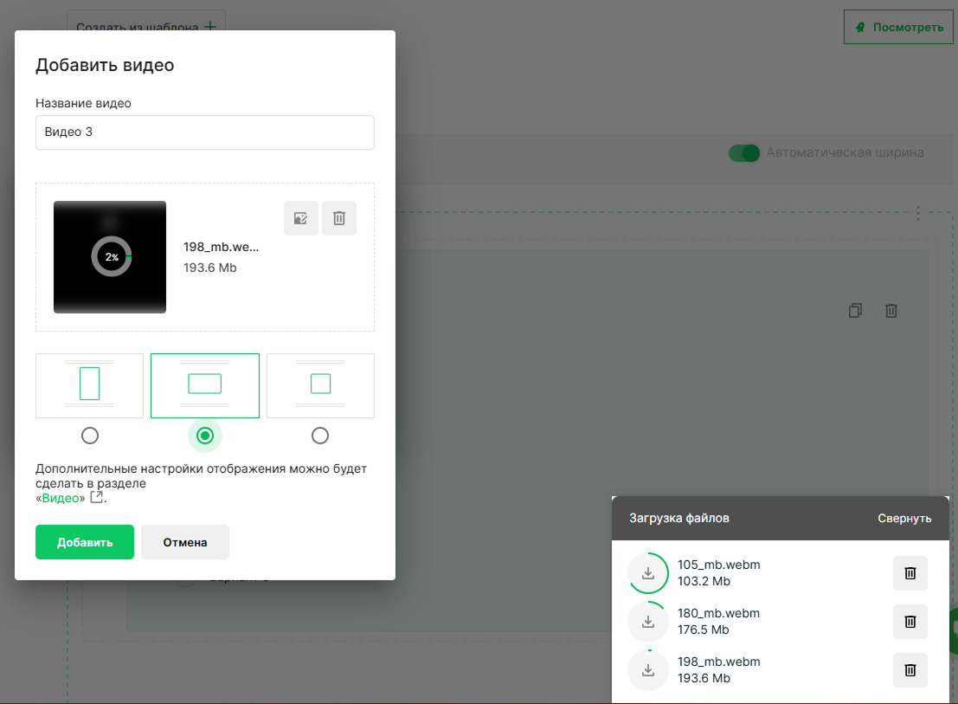958x704 pixels.
Task: Select the vertical video layout radio
Action: click(x=90, y=435)
